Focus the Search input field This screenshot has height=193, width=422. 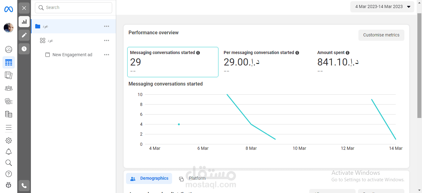click(74, 8)
